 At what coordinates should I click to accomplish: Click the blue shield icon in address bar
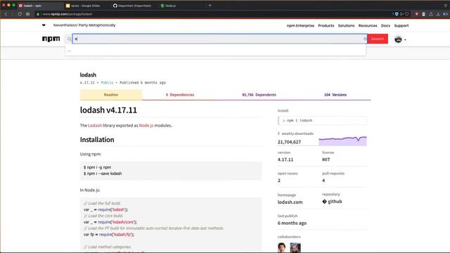click(x=397, y=14)
